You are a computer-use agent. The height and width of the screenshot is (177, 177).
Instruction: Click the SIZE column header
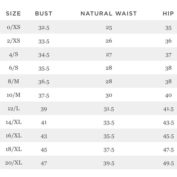point(13,13)
